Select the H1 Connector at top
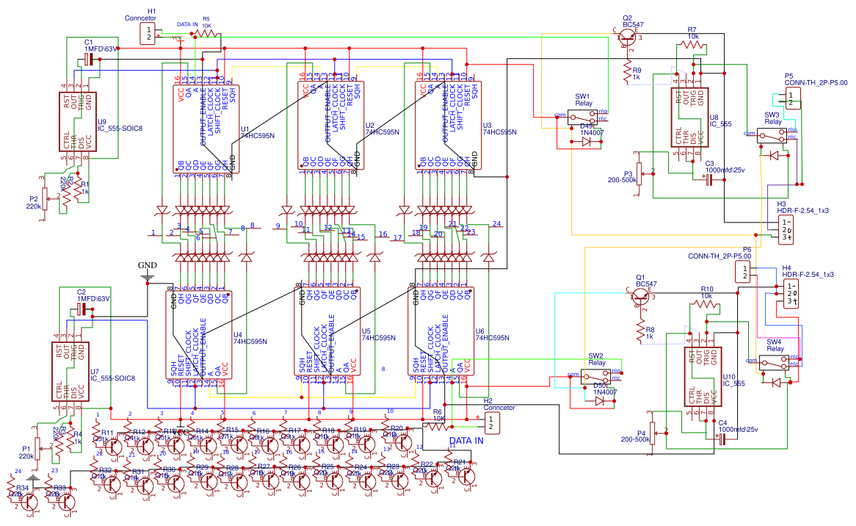This screenshot has height=526, width=856. (x=149, y=33)
